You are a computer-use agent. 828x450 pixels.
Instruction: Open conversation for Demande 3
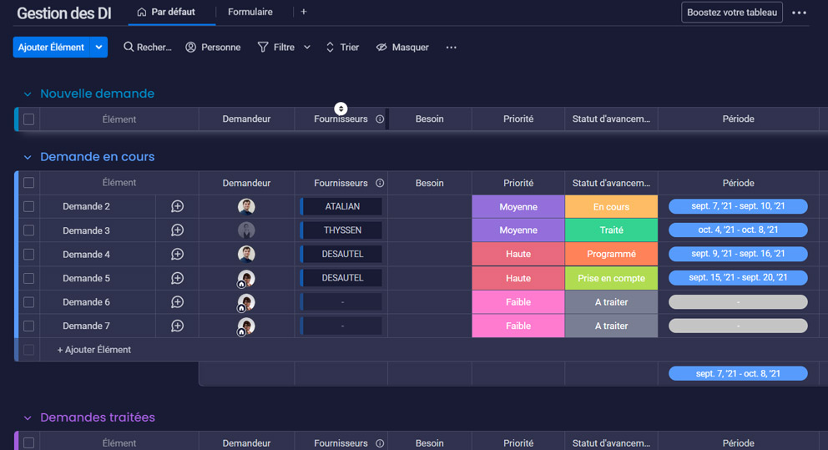pyautogui.click(x=178, y=230)
